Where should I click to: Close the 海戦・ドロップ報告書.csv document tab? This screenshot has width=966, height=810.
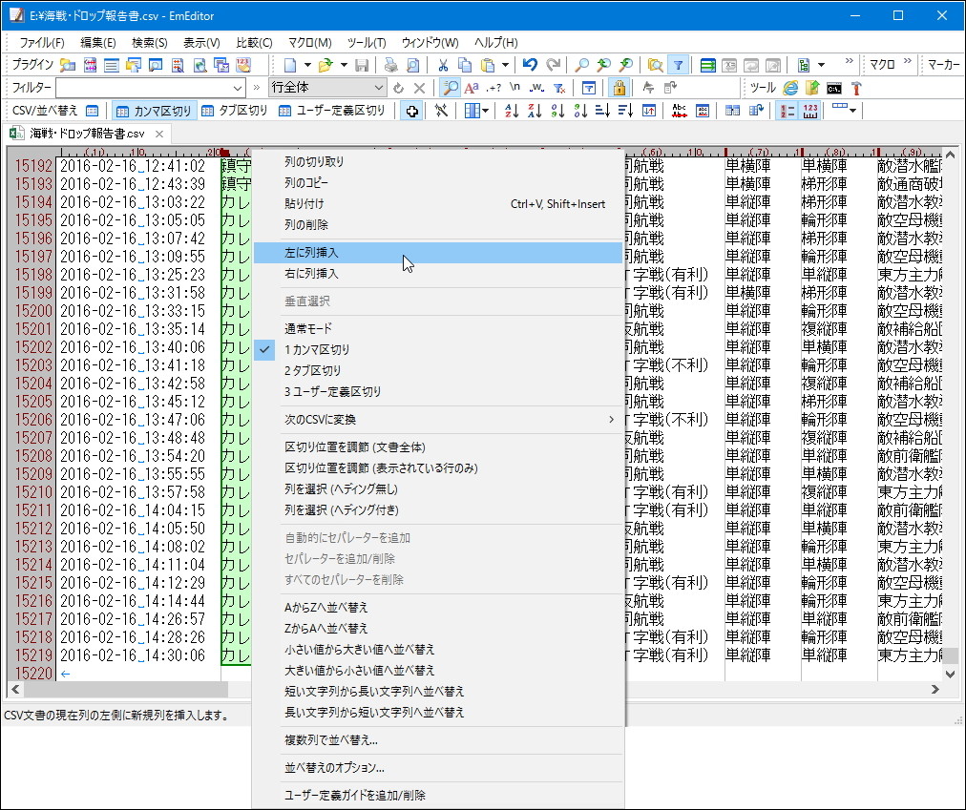tap(159, 134)
